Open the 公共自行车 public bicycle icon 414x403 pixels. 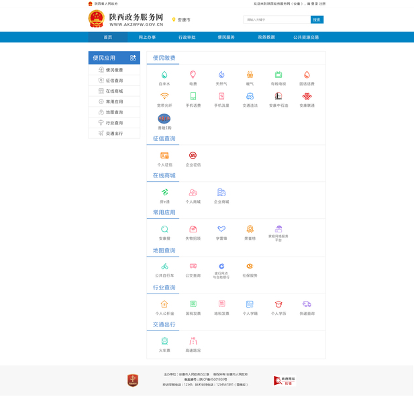click(x=164, y=266)
